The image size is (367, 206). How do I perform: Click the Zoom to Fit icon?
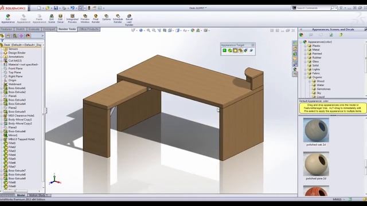(149, 30)
